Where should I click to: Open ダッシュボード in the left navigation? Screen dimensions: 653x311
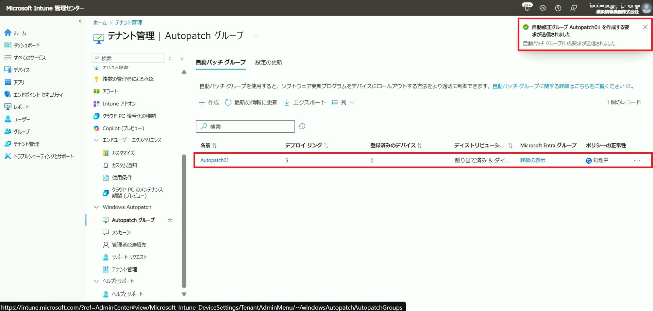click(27, 45)
